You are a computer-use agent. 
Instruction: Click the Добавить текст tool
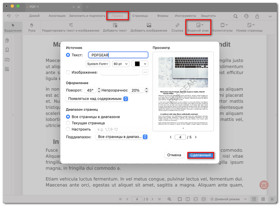point(115,28)
